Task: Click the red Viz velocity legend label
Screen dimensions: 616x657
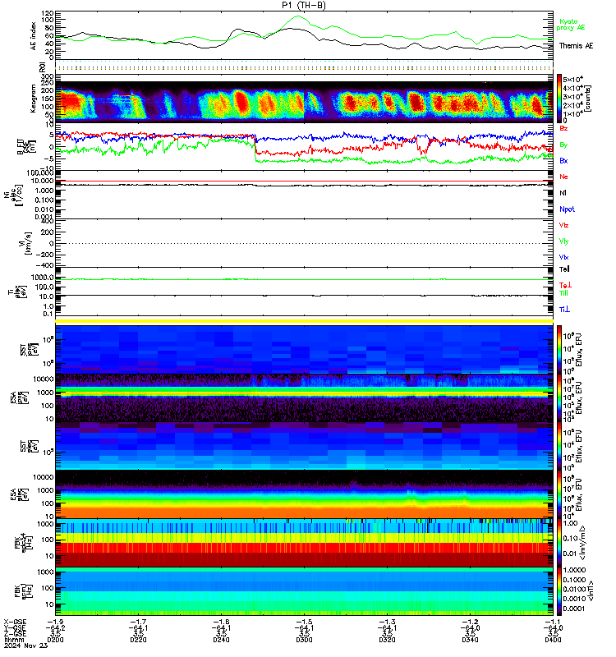Action: point(563,225)
